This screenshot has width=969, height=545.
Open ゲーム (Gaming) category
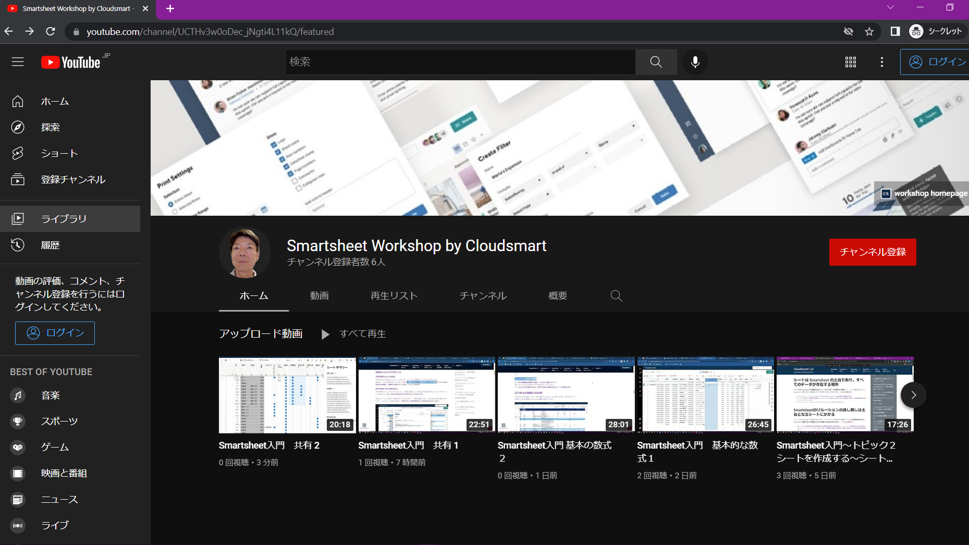70,448
